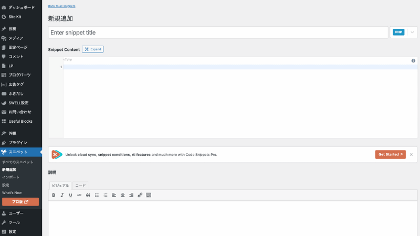
Task: Open メディア menu
Action: pos(21,38)
